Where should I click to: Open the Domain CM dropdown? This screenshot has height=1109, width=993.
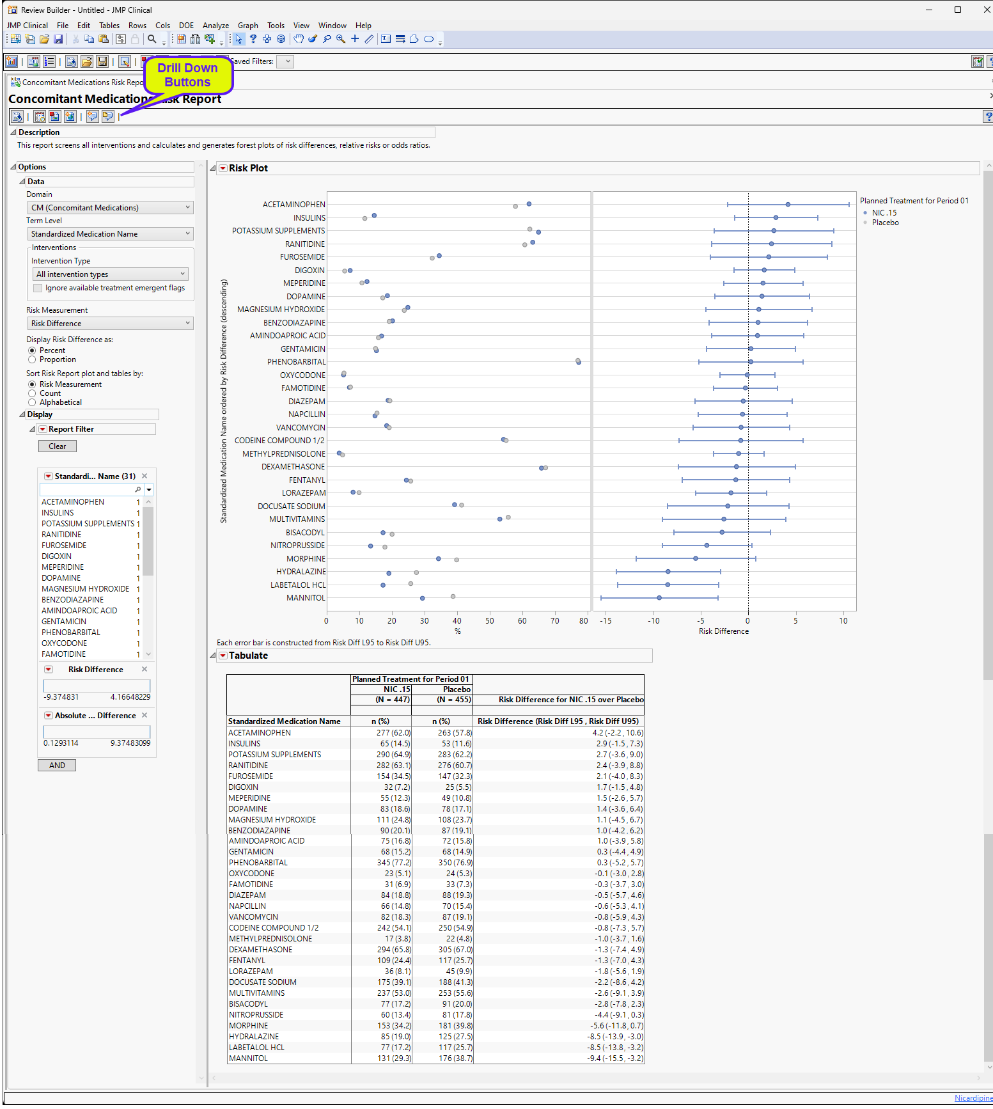pyautogui.click(x=109, y=208)
